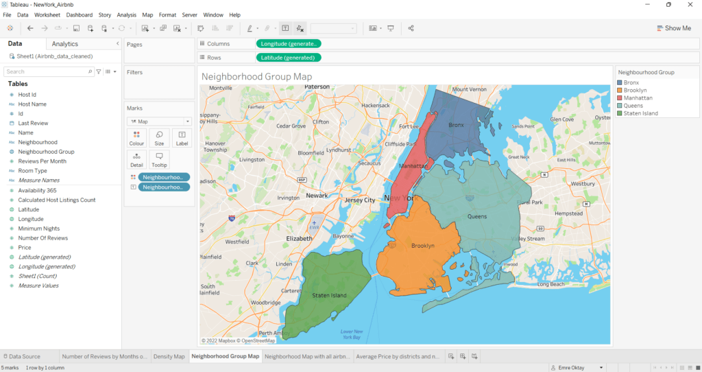Click the Presentation Mode icon

tap(391, 28)
